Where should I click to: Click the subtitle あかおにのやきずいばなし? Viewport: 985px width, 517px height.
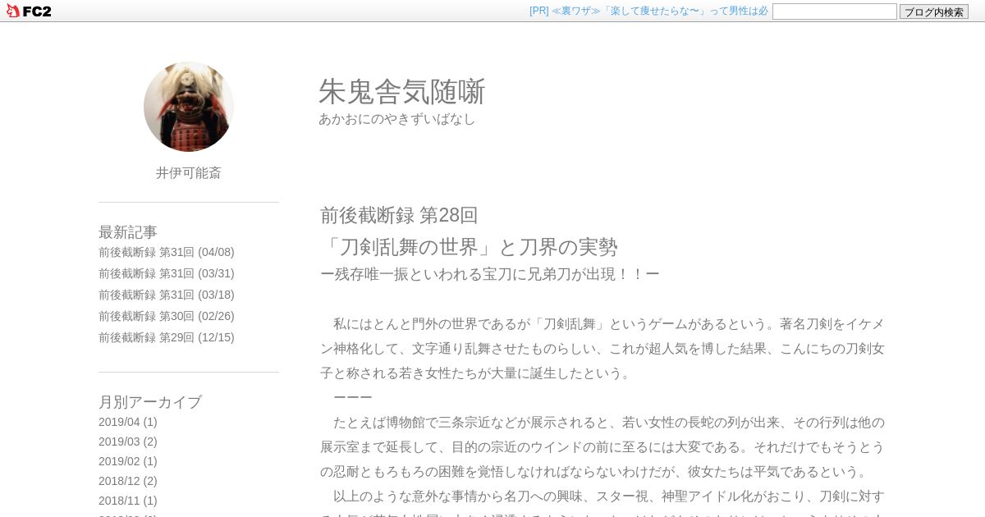coord(397,119)
